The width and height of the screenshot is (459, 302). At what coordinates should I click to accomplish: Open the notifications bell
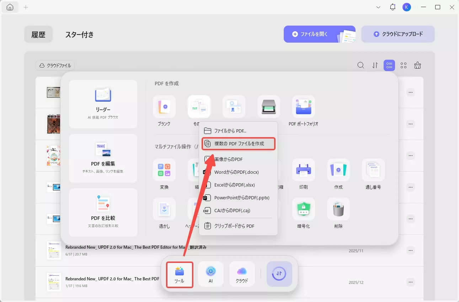tap(393, 7)
